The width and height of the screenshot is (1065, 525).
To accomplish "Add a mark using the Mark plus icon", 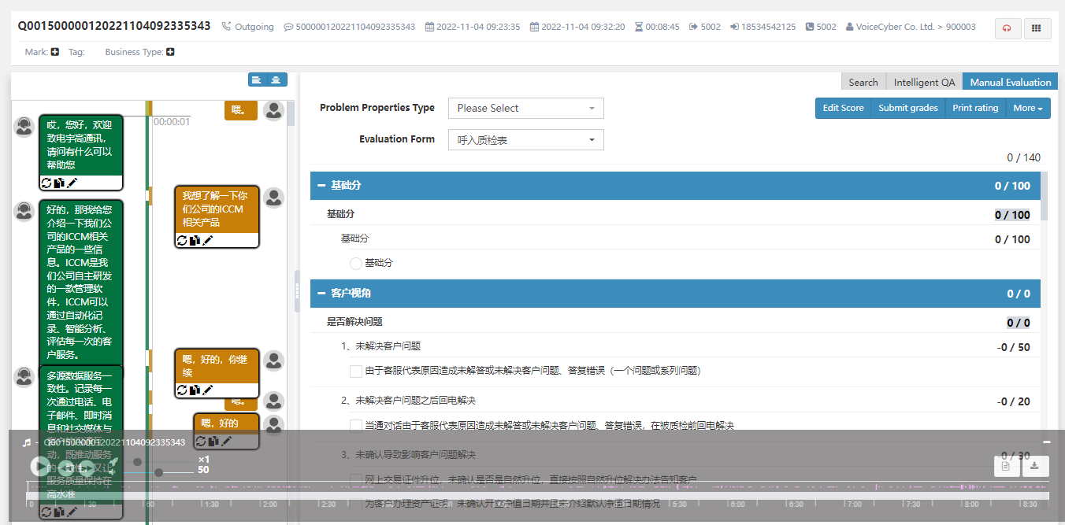I will (55, 52).
